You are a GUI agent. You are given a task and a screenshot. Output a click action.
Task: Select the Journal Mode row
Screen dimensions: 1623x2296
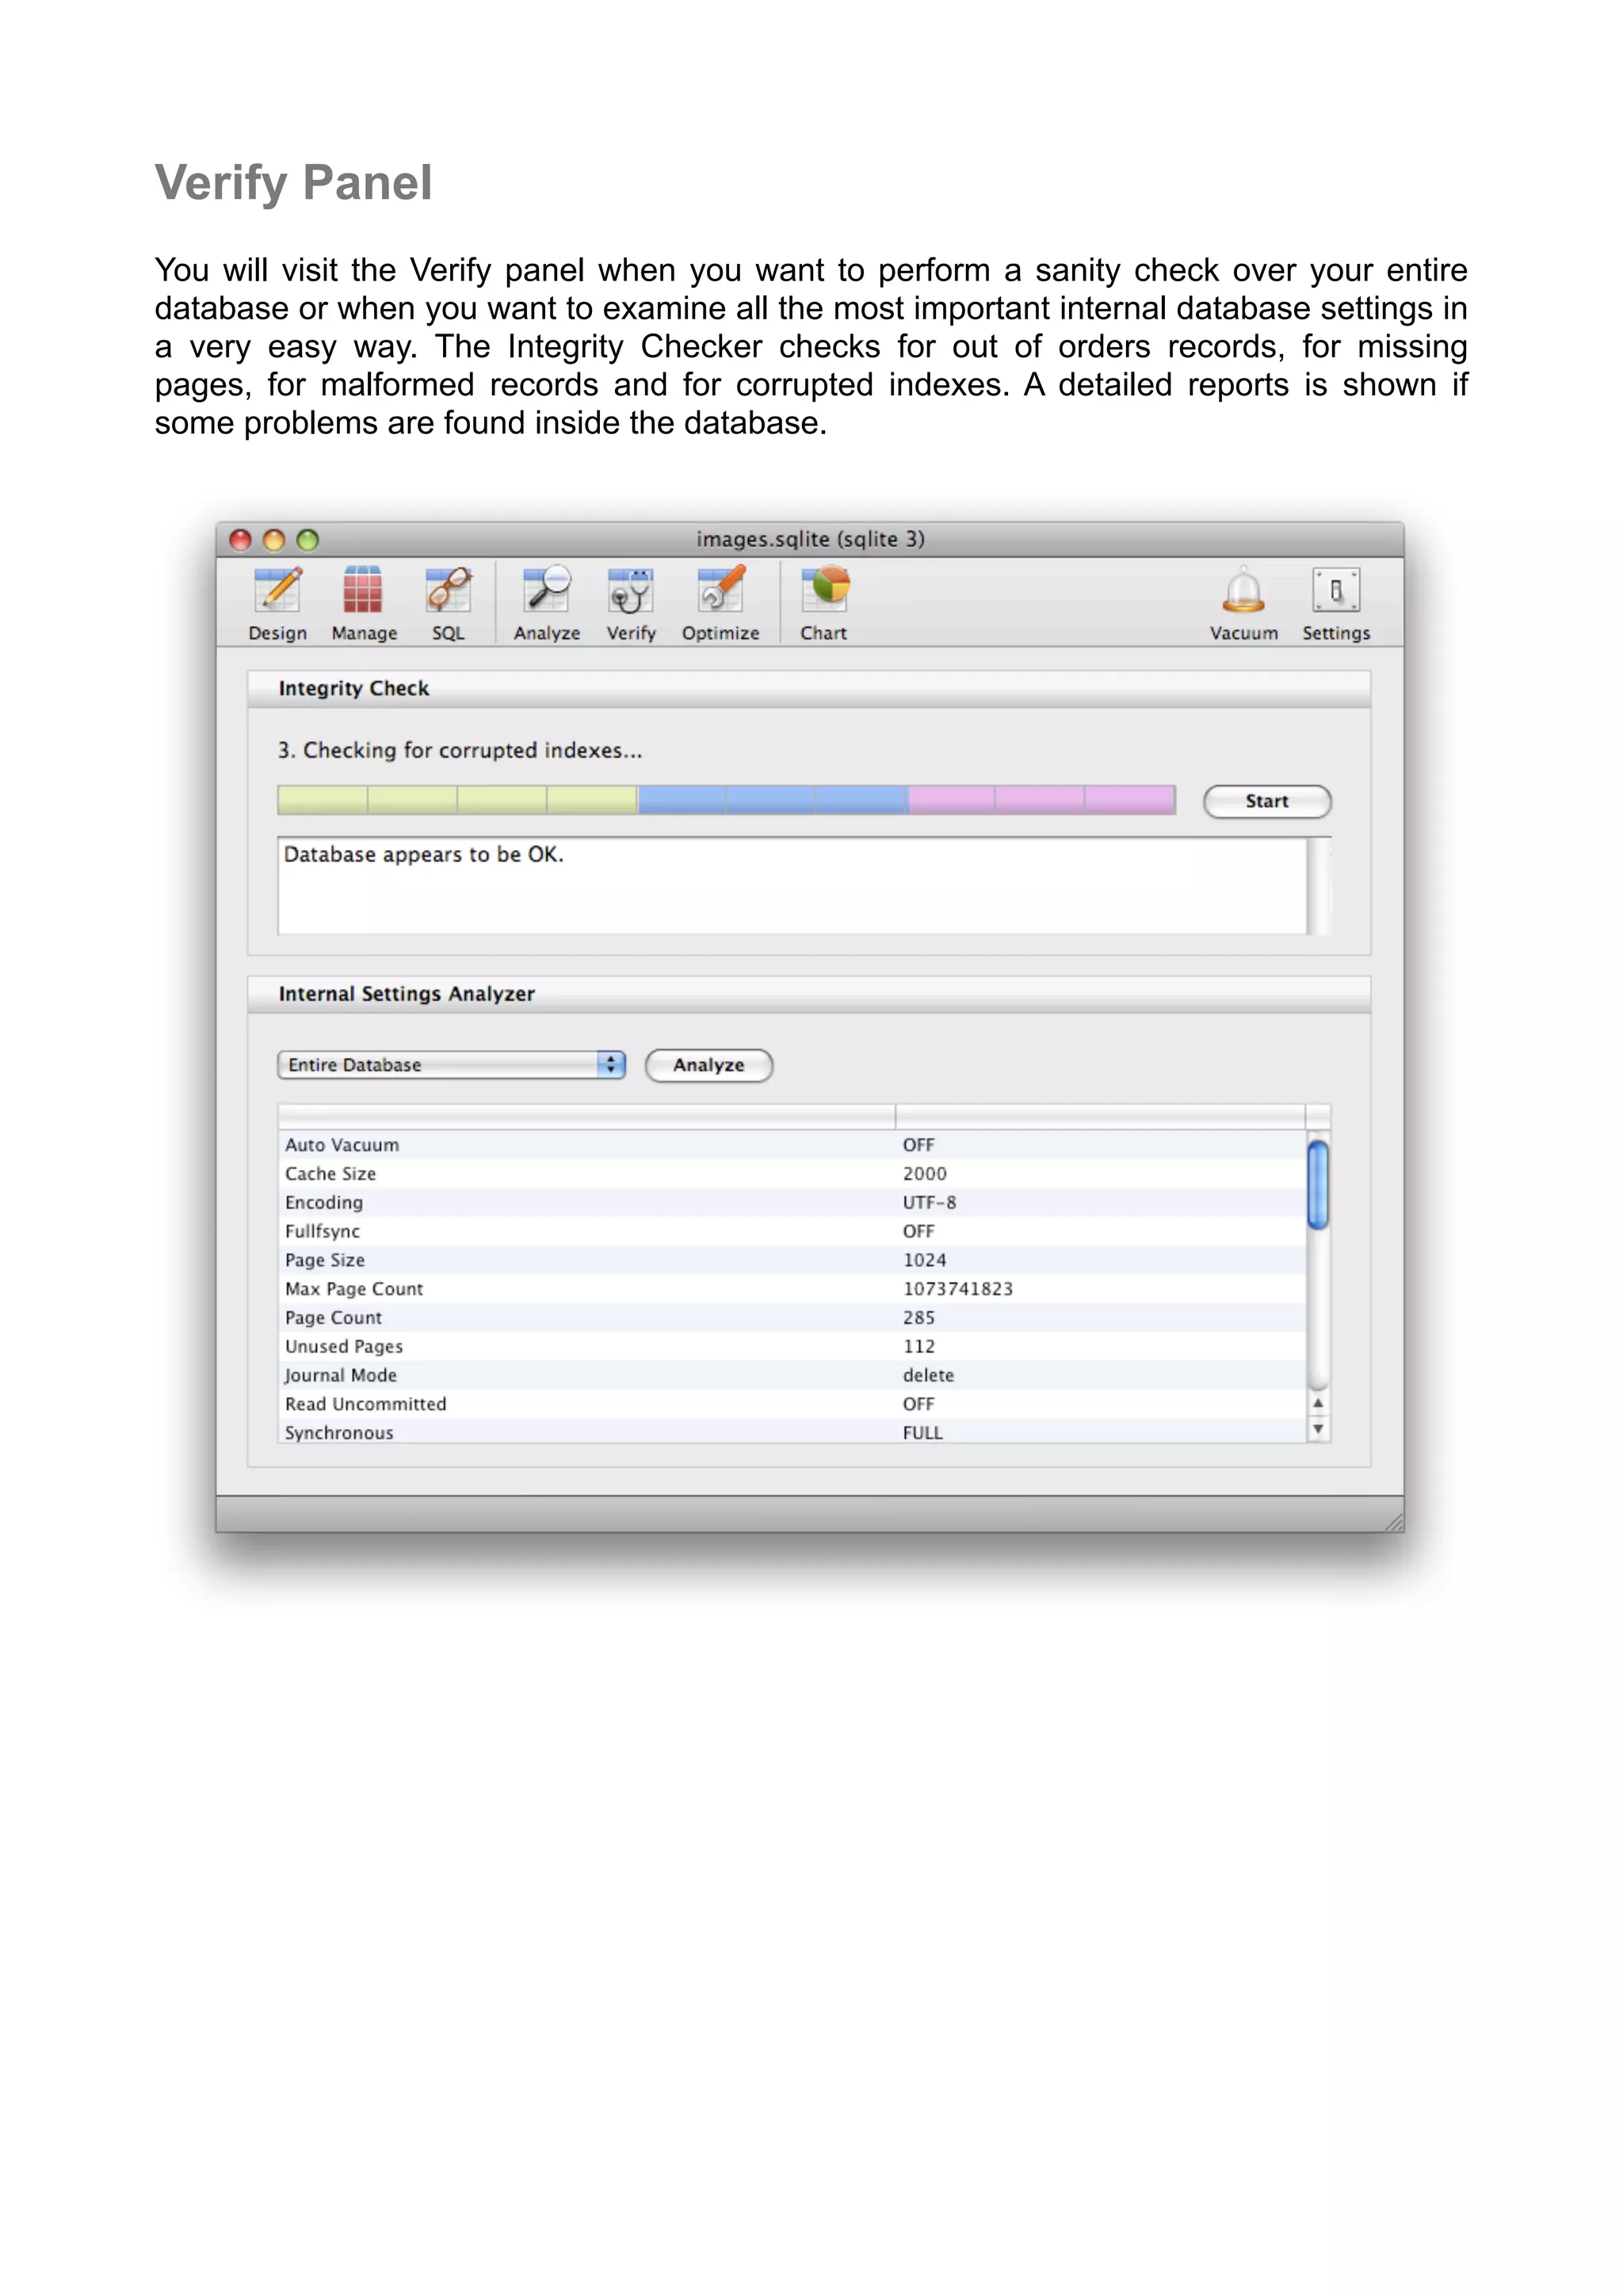[x=792, y=1376]
